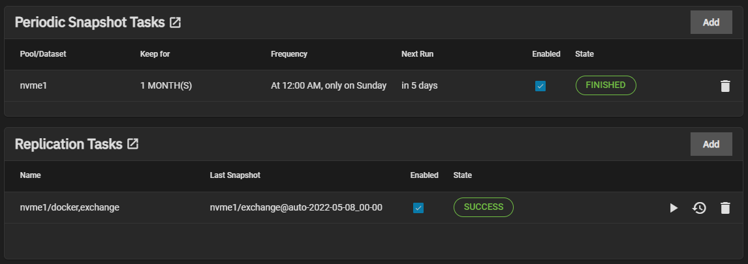Sort by the Frequency column header
This screenshot has height=264, width=748.
(288, 54)
